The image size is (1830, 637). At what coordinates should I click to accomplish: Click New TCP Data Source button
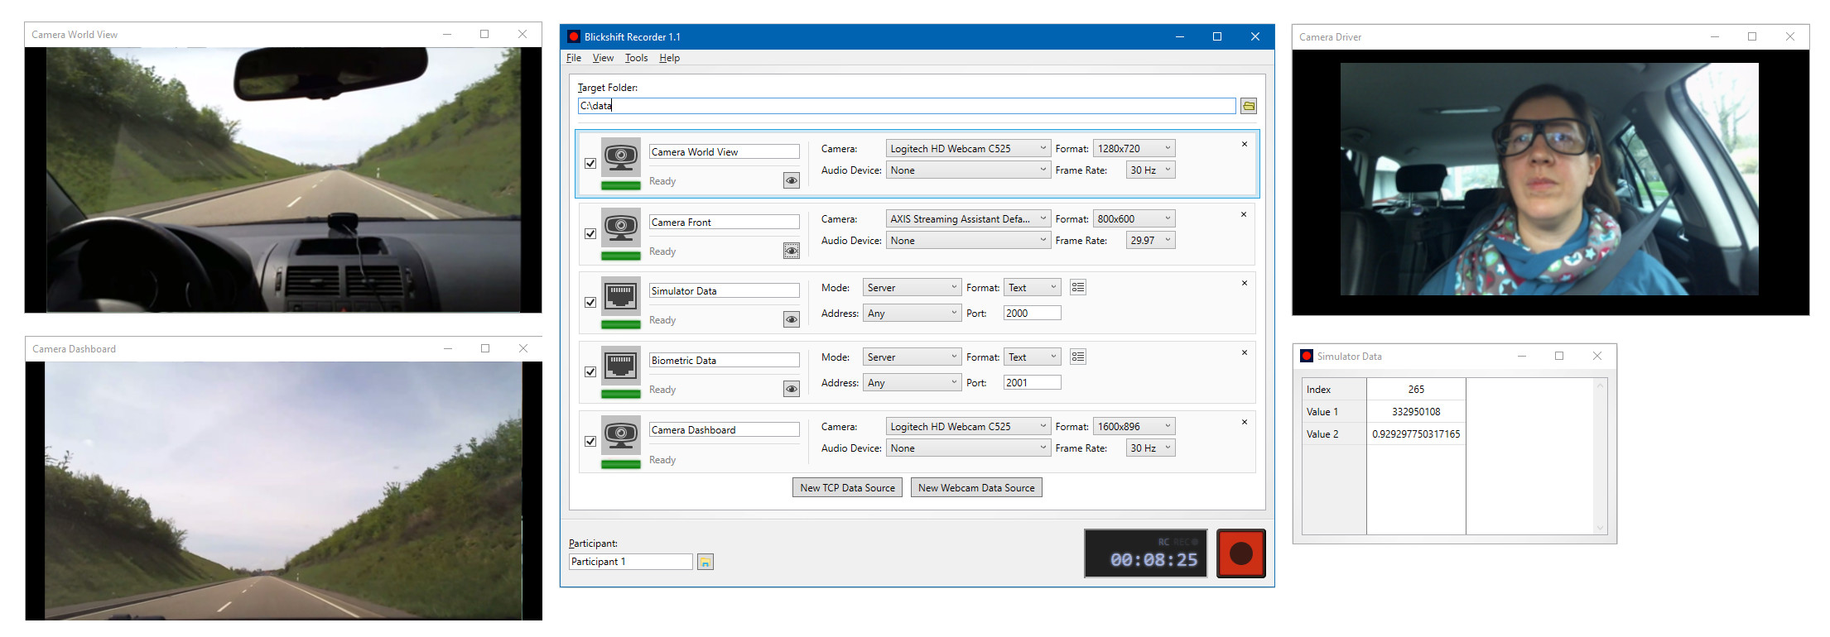click(847, 488)
